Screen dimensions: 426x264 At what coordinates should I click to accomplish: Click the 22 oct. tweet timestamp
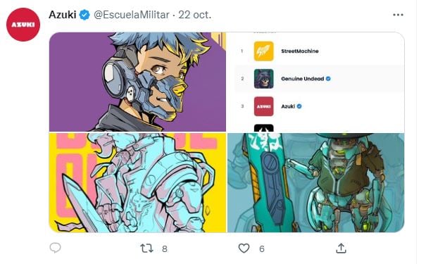coord(195,15)
